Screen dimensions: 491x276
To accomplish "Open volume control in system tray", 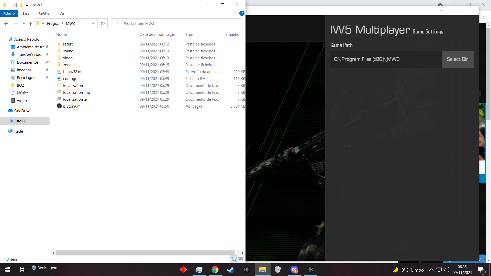I will pyautogui.click(x=447, y=269).
